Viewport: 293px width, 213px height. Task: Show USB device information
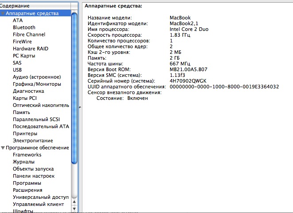[x=17, y=70]
